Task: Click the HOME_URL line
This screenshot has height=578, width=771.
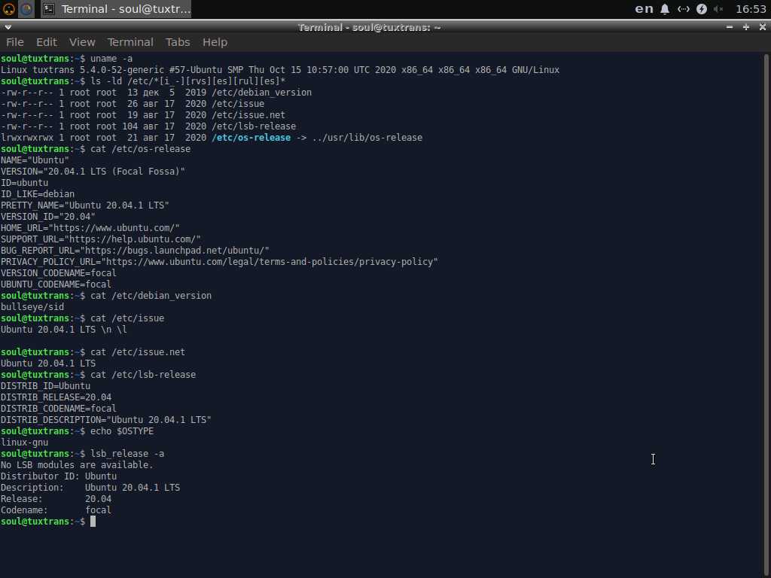Action: coord(90,228)
